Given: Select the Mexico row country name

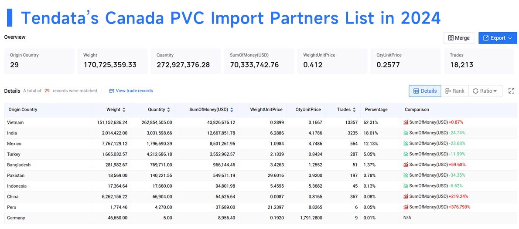Looking at the screenshot, I should coord(14,143).
